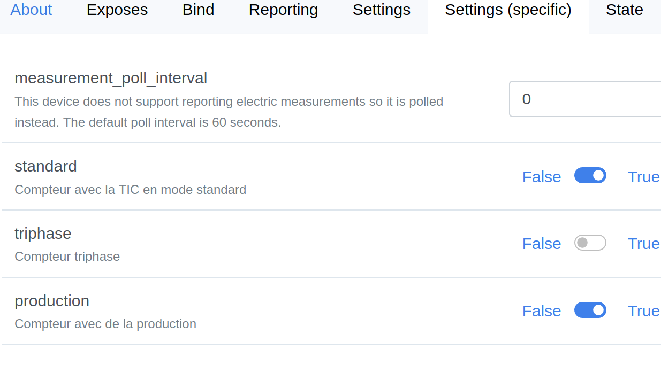Toggle the standard TIC mode switch

590,176
